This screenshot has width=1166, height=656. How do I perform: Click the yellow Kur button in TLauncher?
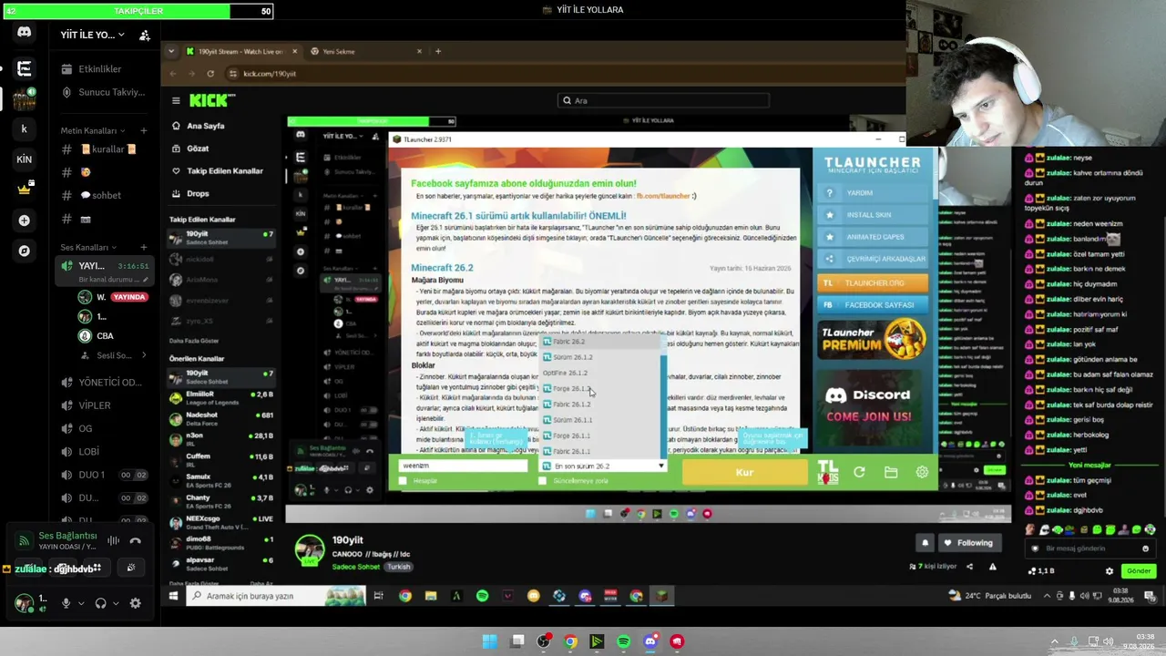744,472
